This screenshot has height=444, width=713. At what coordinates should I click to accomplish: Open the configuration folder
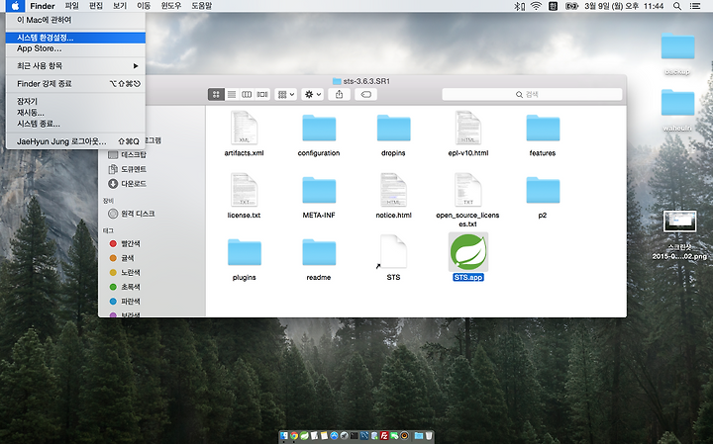click(319, 128)
